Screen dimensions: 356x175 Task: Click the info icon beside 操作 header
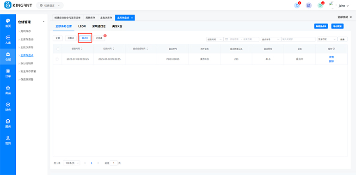pyautogui.click(x=334, y=49)
